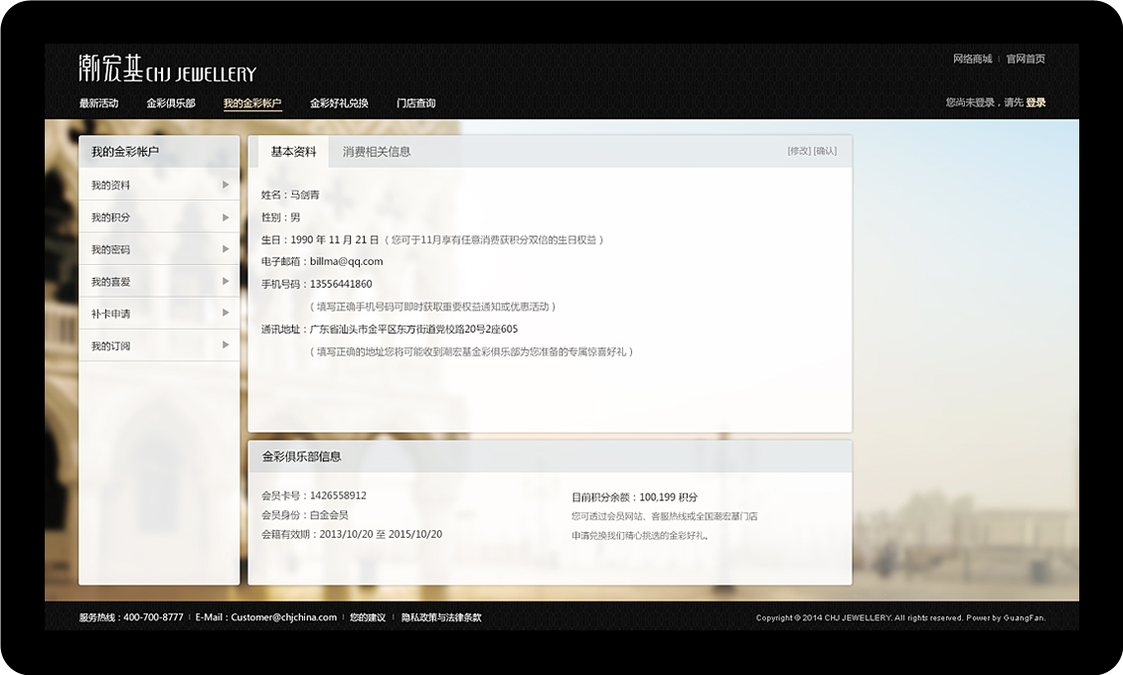Open 隐私政策与法律条款 in the footer

click(441, 617)
